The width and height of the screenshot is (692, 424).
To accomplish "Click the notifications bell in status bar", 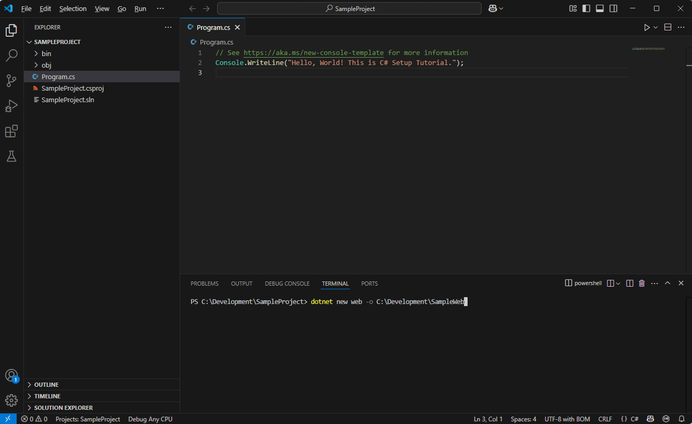I will 682,419.
